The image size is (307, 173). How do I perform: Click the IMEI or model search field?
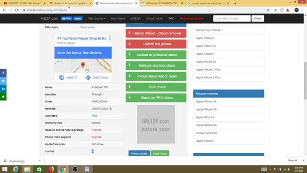[x=232, y=18]
